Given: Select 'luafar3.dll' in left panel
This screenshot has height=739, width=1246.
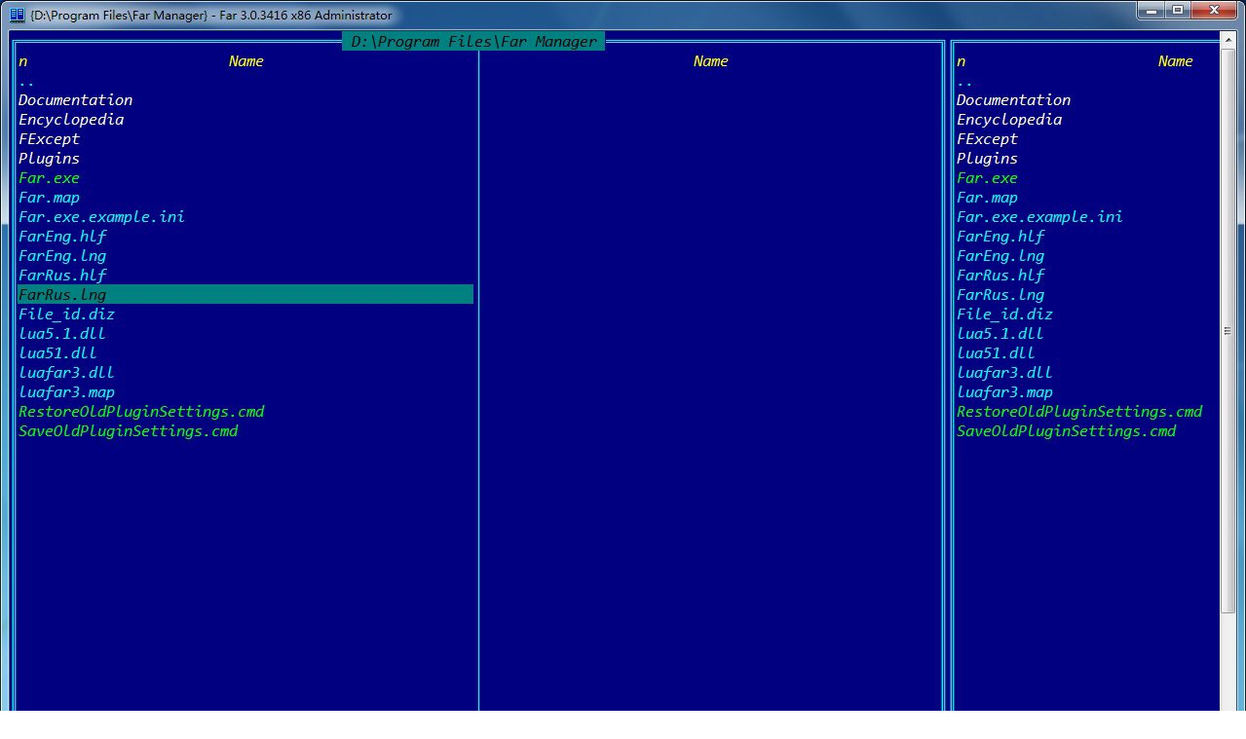Looking at the screenshot, I should (66, 373).
